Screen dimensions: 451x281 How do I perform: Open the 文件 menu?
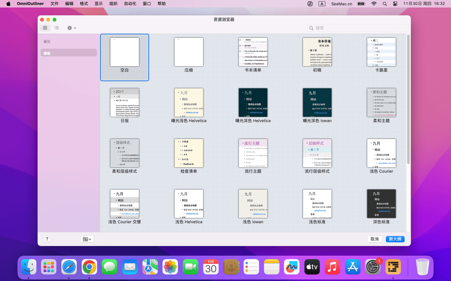coord(54,4)
